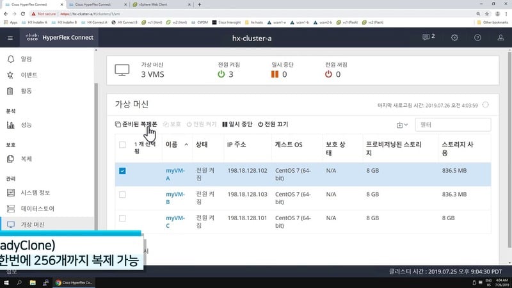
Task: Click the browser reload button
Action: tap(23, 13)
